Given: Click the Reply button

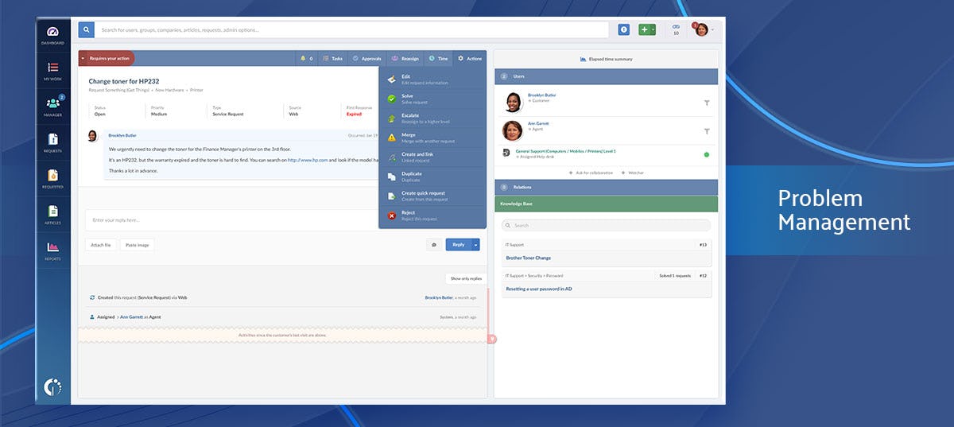Looking at the screenshot, I should pyautogui.click(x=458, y=245).
